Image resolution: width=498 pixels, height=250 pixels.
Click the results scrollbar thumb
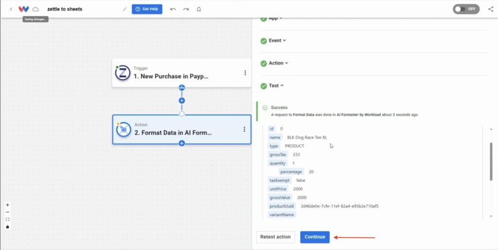[491, 161]
